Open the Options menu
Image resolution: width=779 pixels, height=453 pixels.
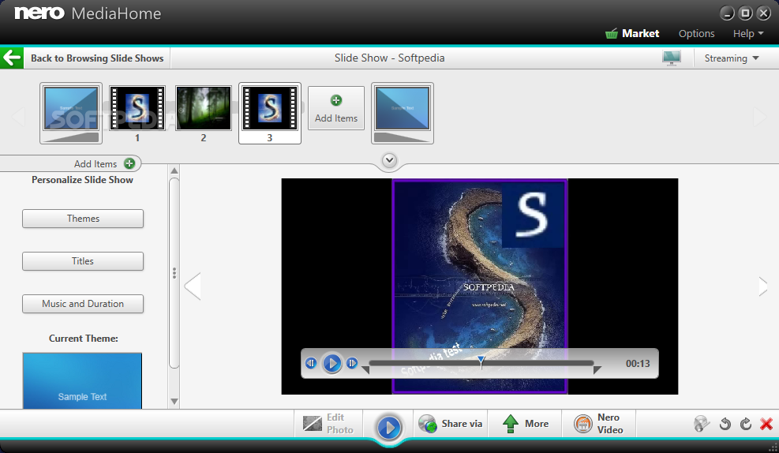697,34
